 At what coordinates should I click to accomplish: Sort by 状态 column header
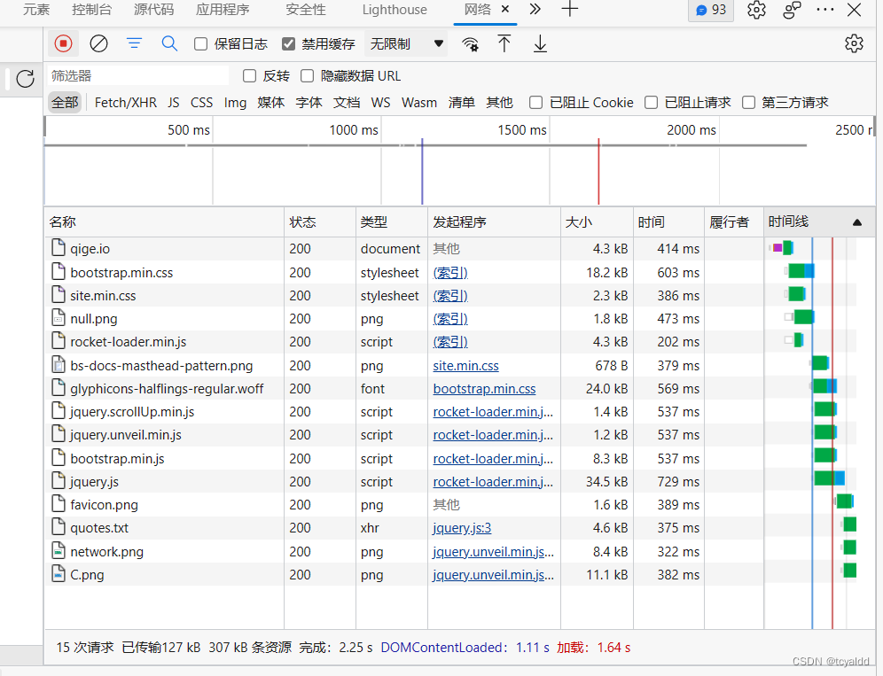coord(320,221)
